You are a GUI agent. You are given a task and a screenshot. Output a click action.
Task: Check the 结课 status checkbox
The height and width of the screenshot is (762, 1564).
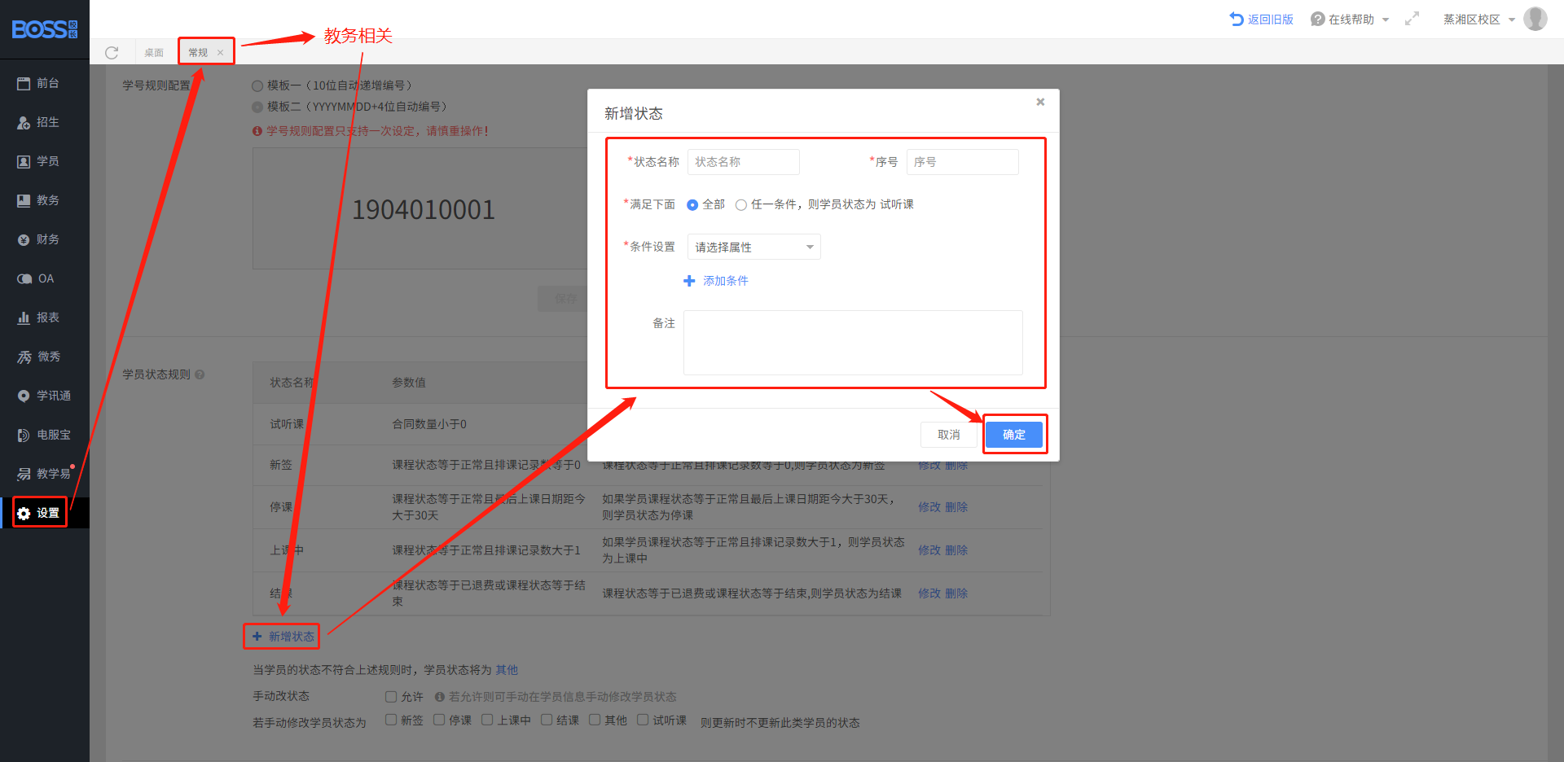click(547, 720)
